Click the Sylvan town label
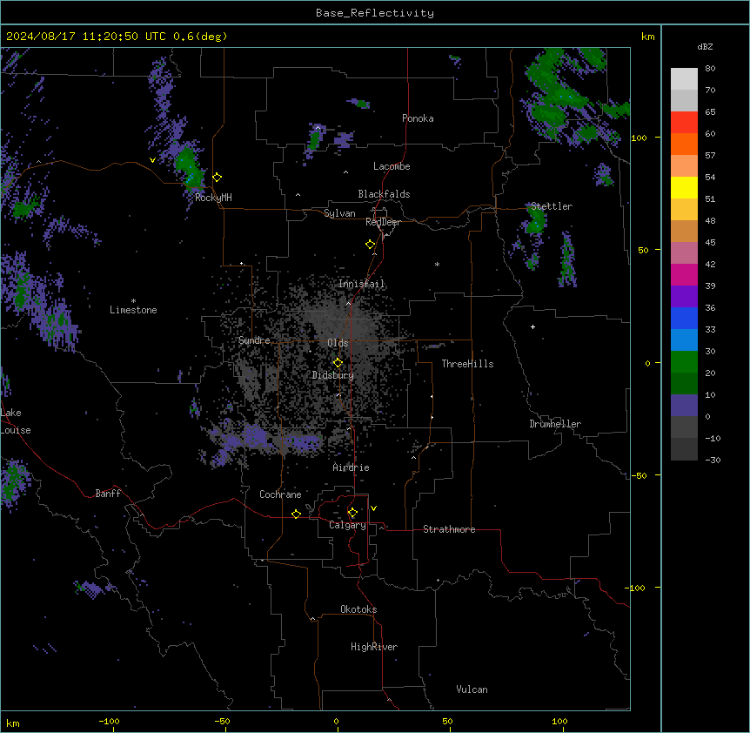Viewport: 750px width, 733px height. point(339,213)
